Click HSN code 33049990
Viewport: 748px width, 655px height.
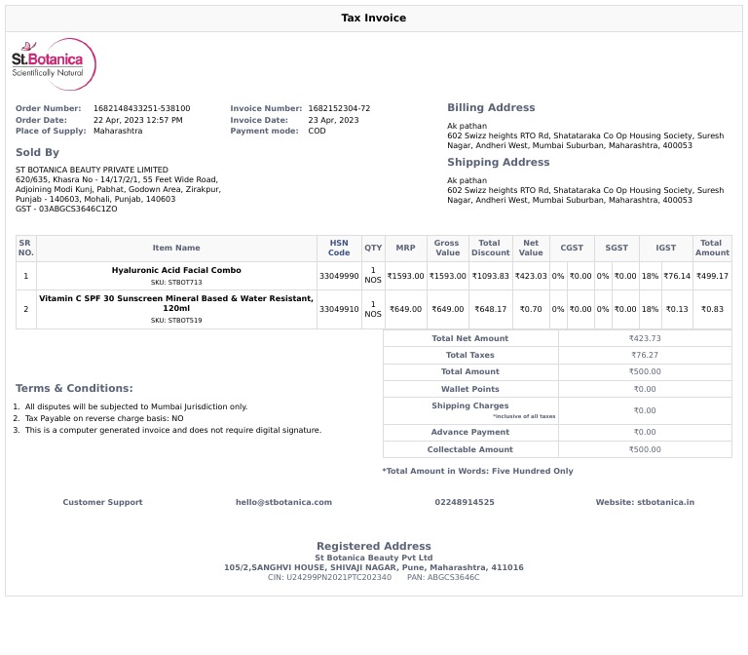339,276
